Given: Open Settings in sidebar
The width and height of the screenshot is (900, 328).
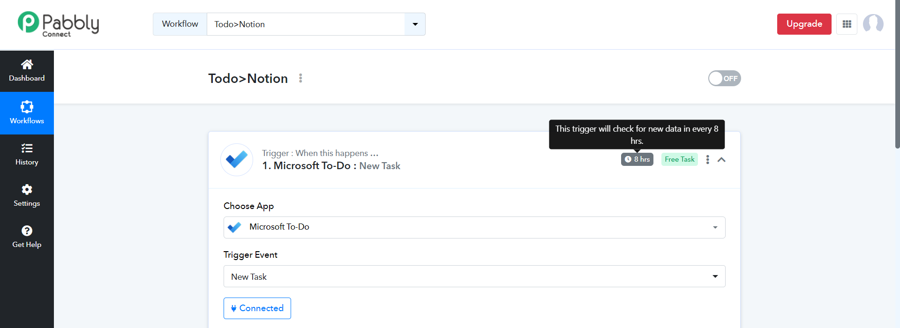Looking at the screenshot, I should 27,196.
